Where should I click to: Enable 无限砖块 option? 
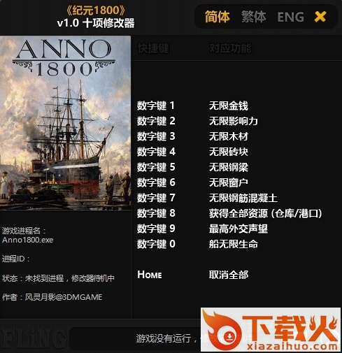point(229,152)
